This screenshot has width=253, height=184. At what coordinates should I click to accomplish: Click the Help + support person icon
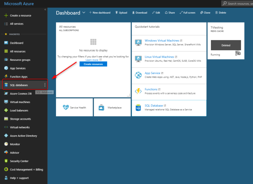pyautogui.click(x=6, y=178)
